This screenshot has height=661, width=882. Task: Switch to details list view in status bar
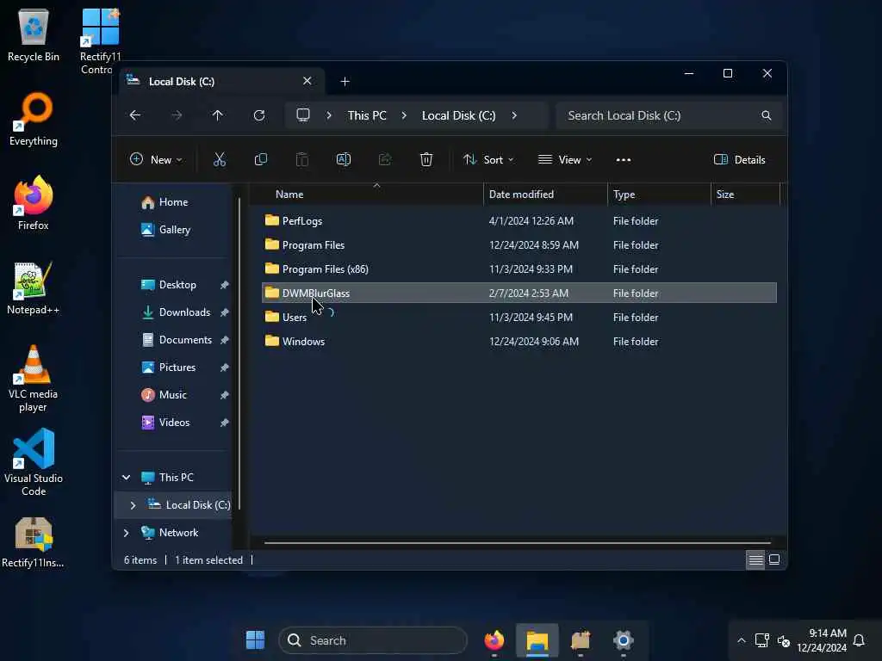(755, 559)
